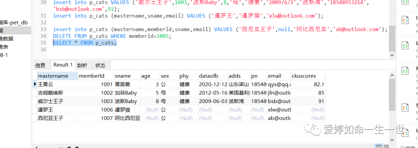Open the snippet icon beside letter L

pyautogui.click(x=406, y=46)
